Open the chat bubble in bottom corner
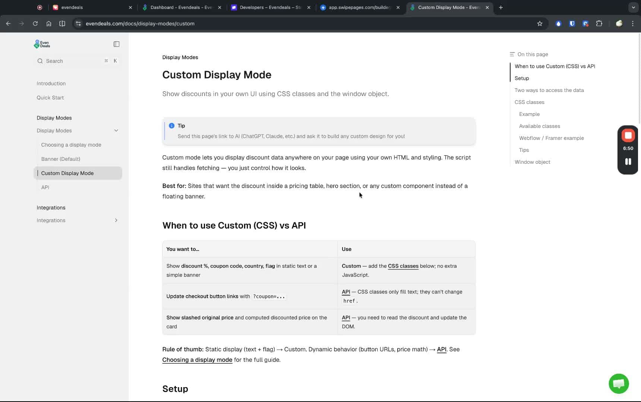 click(x=619, y=383)
